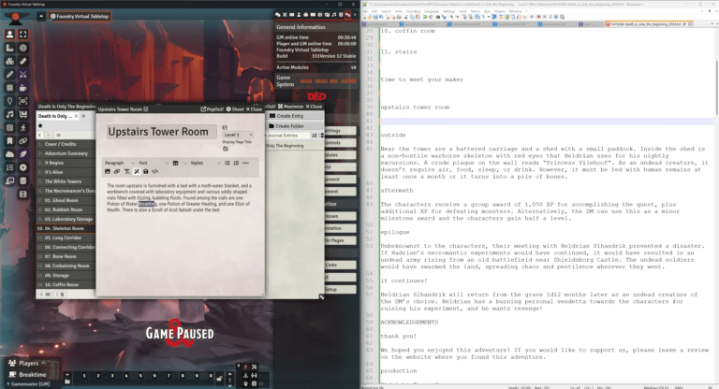Click the cloud weather icon in scene controls
This screenshot has height=389, width=719.
click(9, 154)
